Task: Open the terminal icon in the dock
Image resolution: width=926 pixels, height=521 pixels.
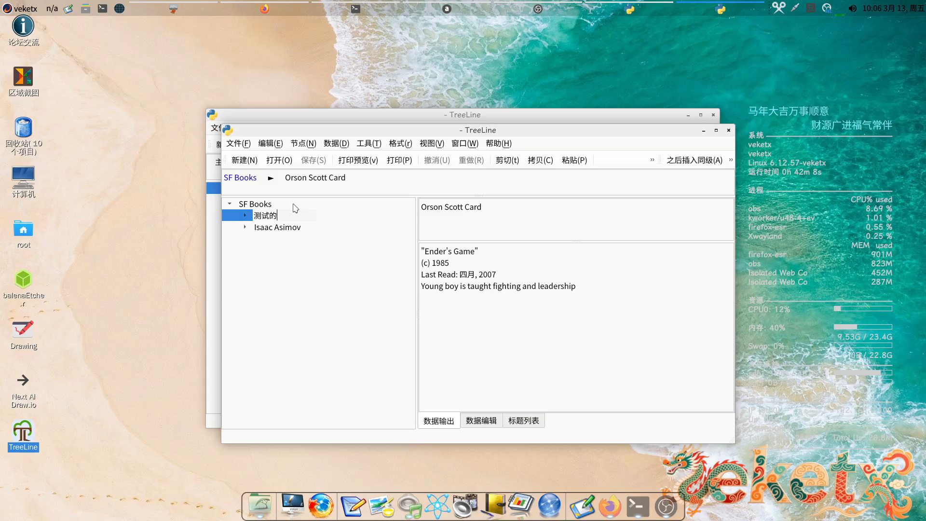Action: (x=638, y=506)
